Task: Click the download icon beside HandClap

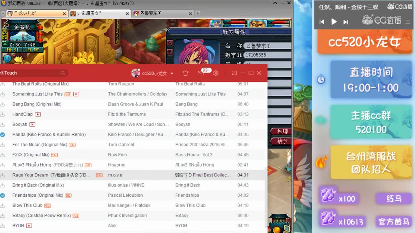Action: click(x=3, y=114)
